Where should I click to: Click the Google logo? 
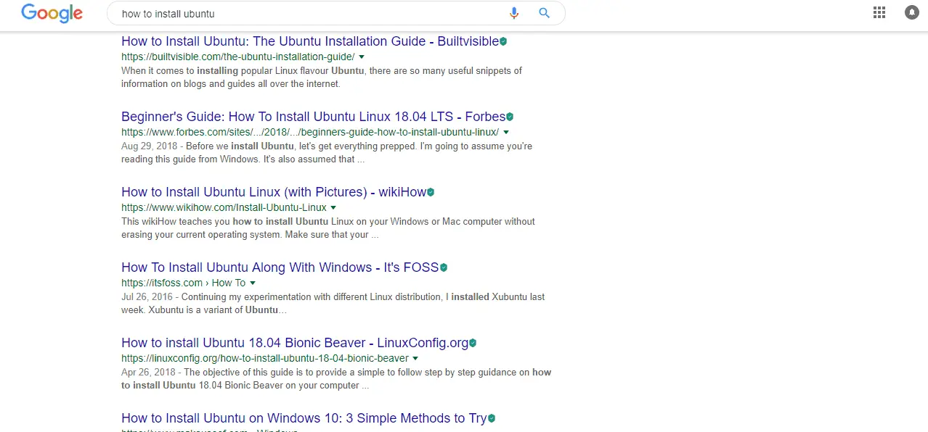point(52,13)
